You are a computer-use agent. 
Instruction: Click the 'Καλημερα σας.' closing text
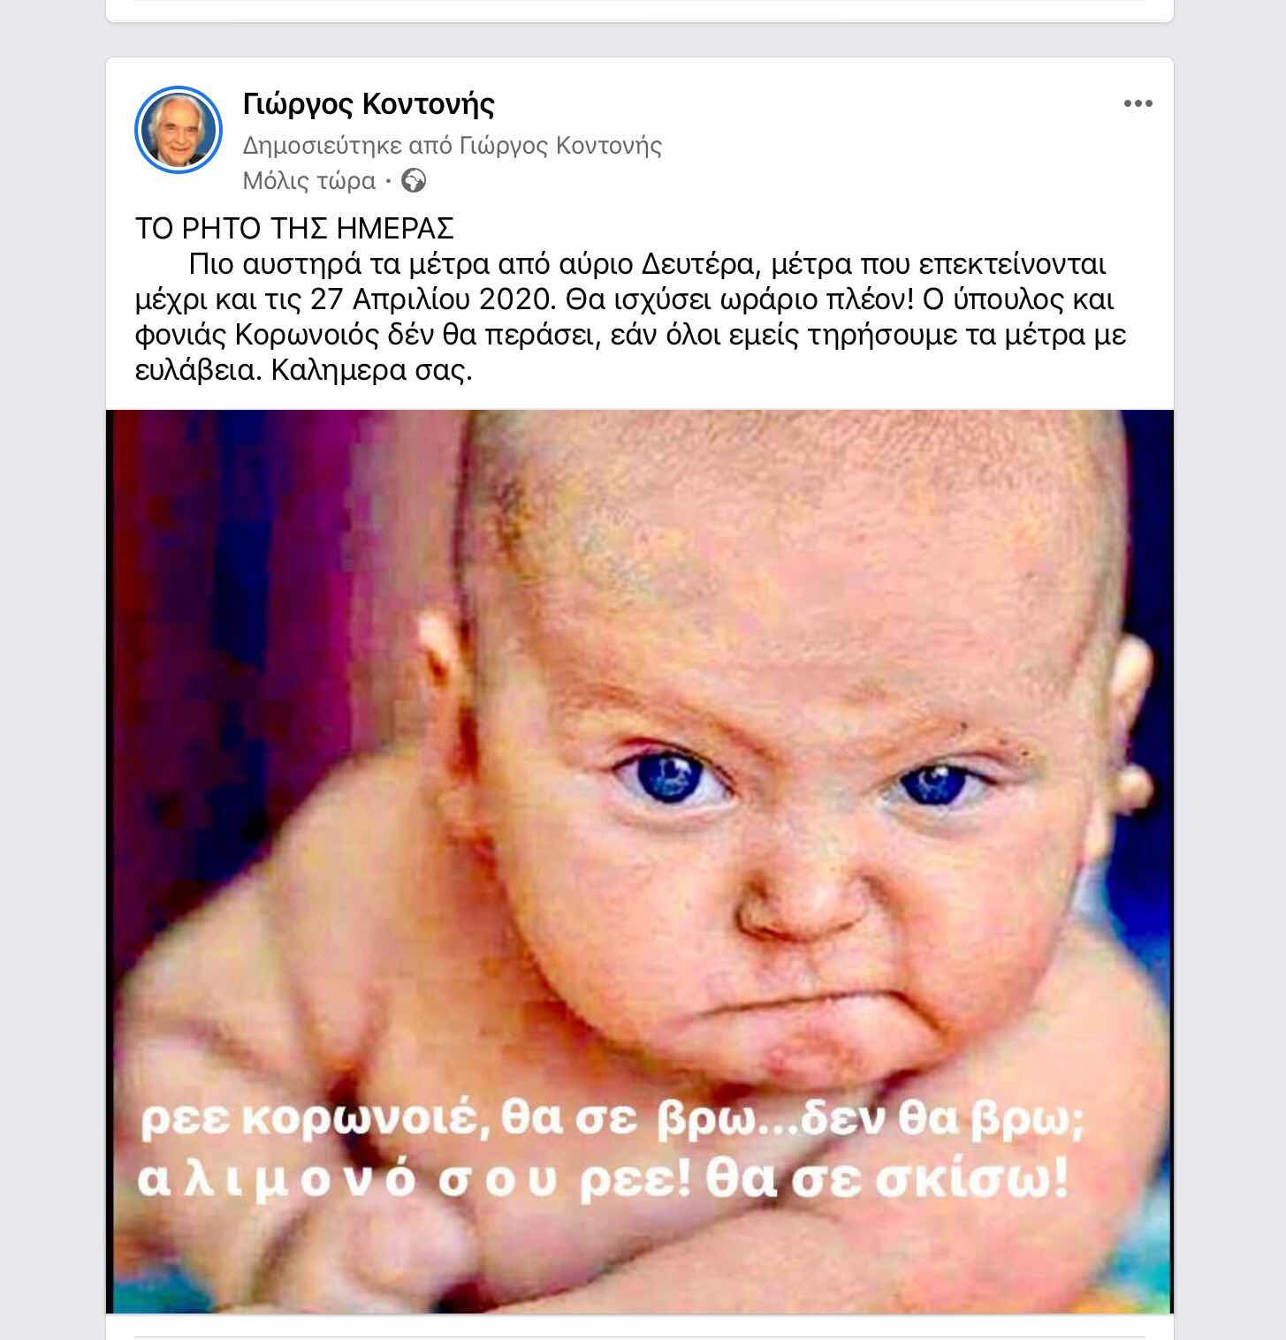[x=372, y=370]
